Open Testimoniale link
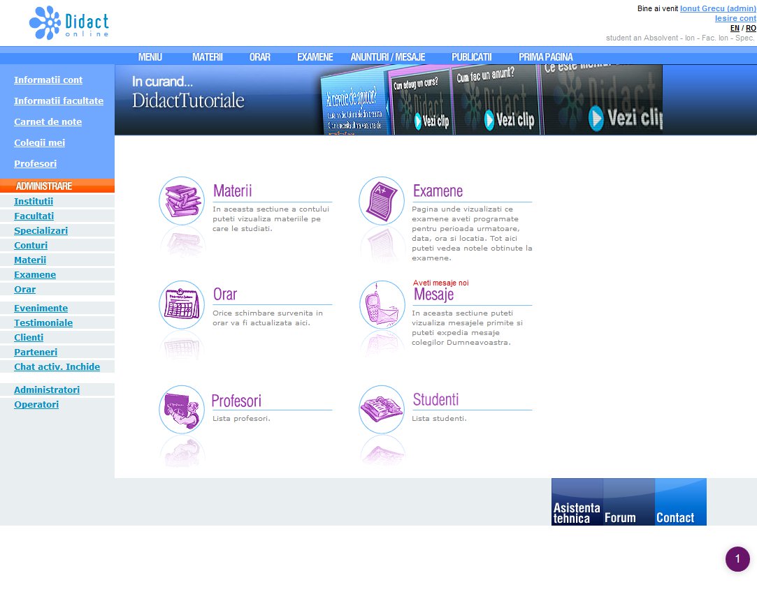 [43, 322]
